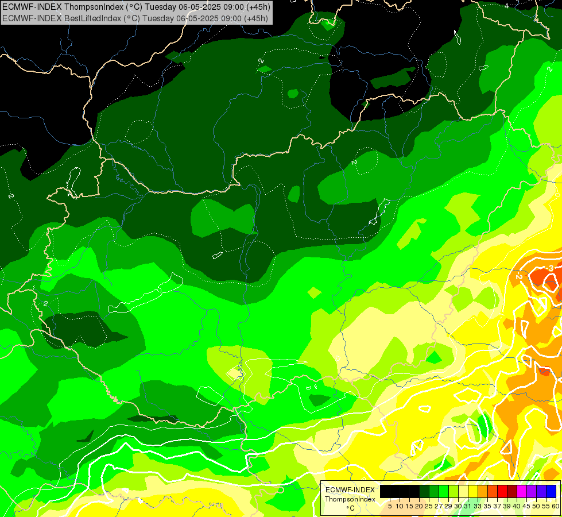562x517 pixels.
Task: Click the legend scale value 33
Action: pos(478,506)
